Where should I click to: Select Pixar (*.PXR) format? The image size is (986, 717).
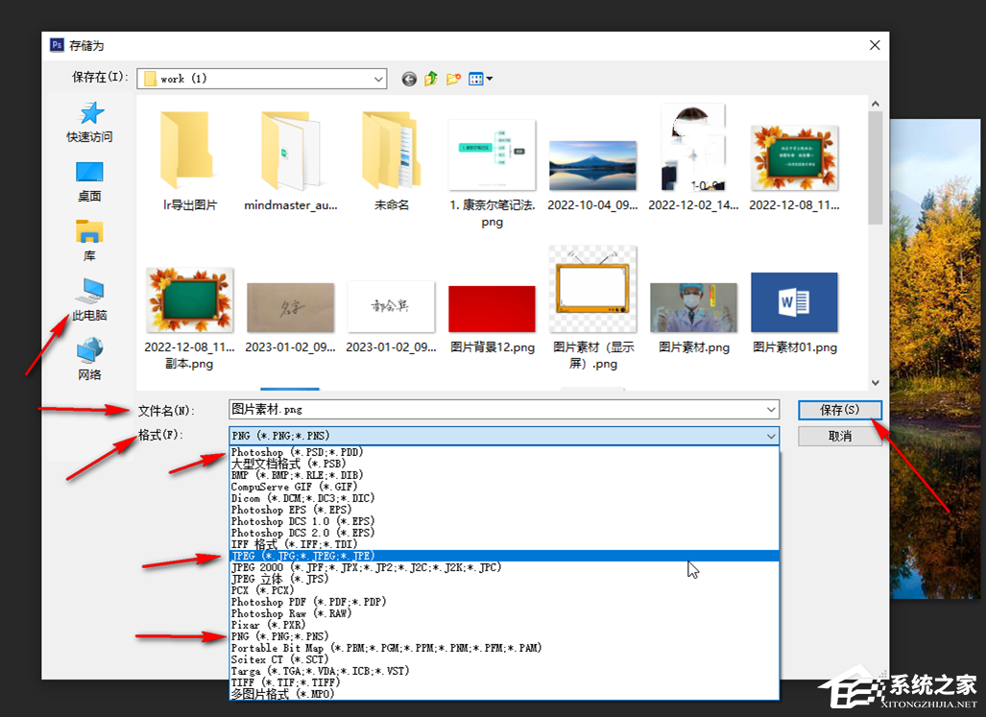tap(504, 625)
